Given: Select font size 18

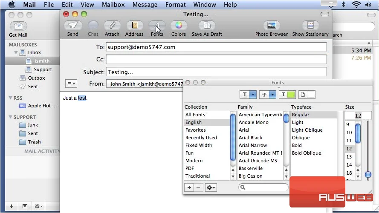Looking at the screenshot, I should point(349,173).
